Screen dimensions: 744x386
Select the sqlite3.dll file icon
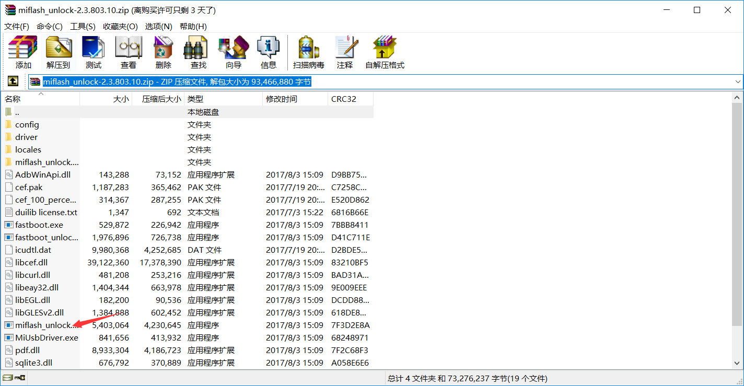coord(8,362)
